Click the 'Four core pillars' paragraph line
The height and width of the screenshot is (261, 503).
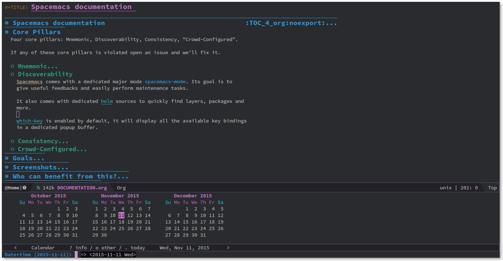124,39
